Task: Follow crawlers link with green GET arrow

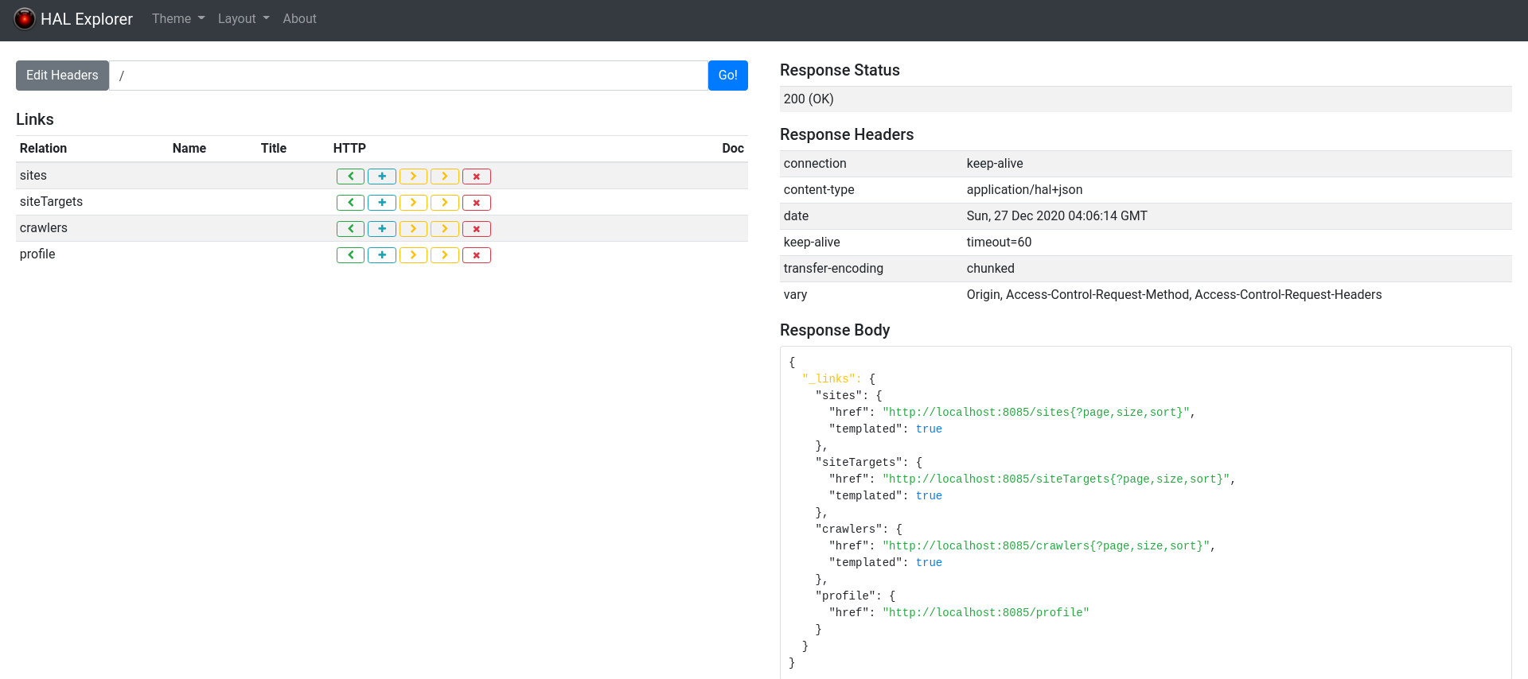Action: point(350,229)
